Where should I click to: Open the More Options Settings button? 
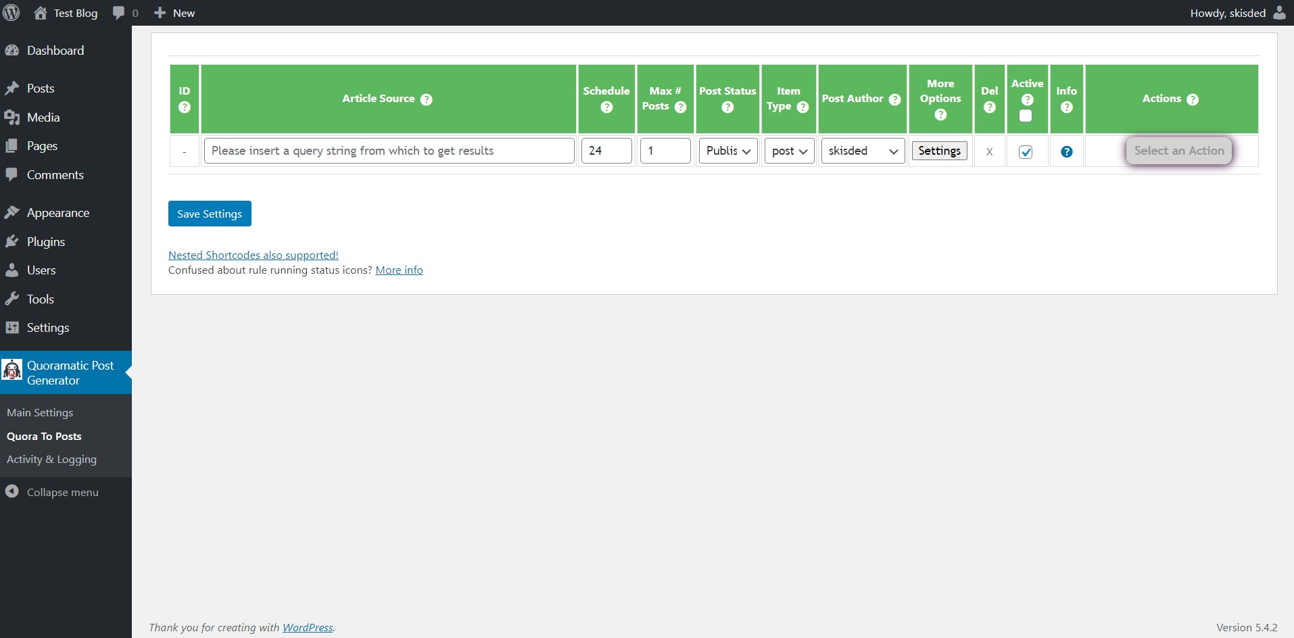tap(940, 151)
